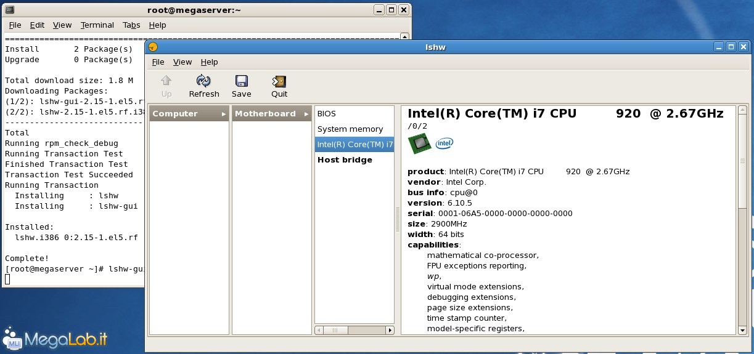Click details pane scrollbar down arrow
This screenshot has height=354, width=754.
[x=742, y=331]
